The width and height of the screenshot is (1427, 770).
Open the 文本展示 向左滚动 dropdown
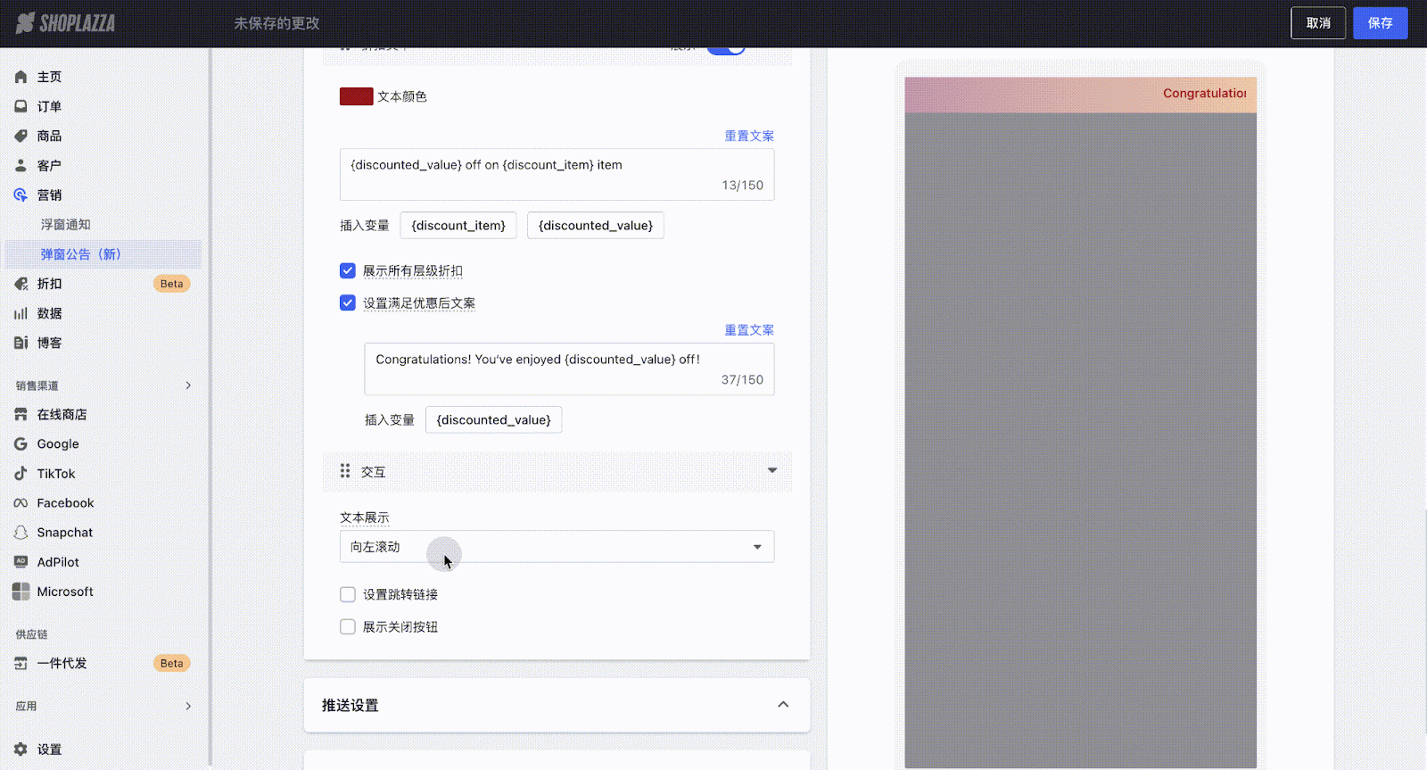[557, 547]
